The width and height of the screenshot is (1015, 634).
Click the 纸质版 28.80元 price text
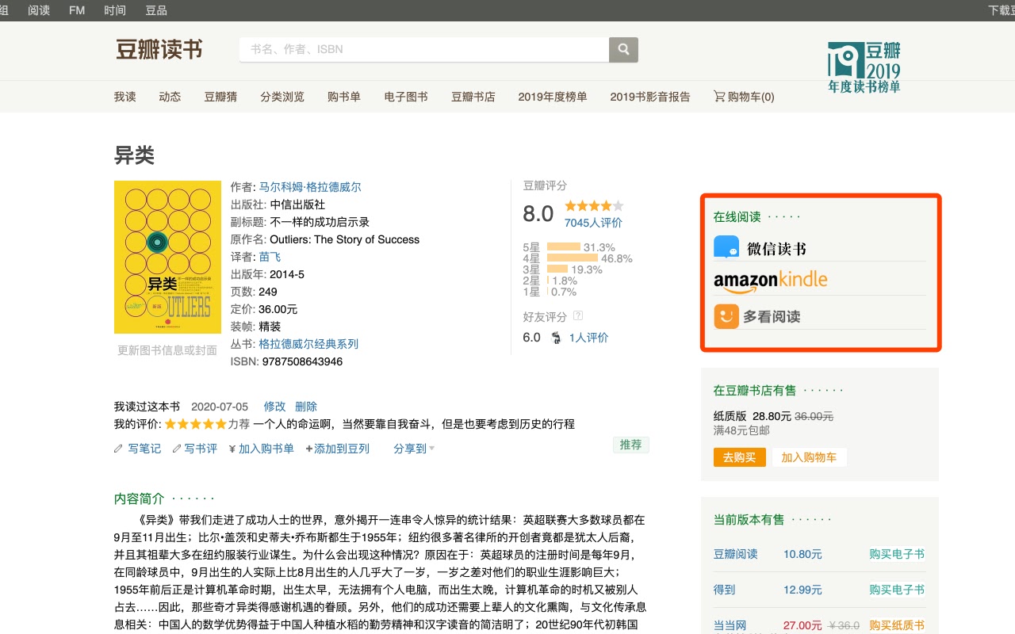pos(753,415)
